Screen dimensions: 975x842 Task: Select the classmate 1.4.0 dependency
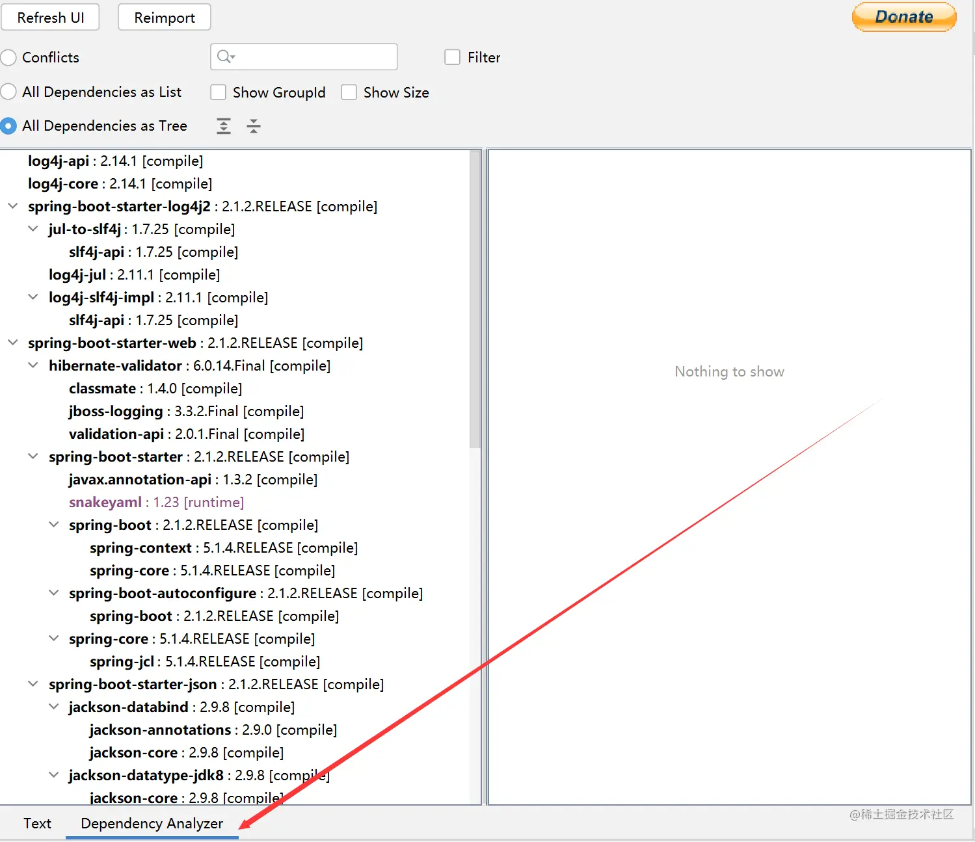tap(155, 388)
